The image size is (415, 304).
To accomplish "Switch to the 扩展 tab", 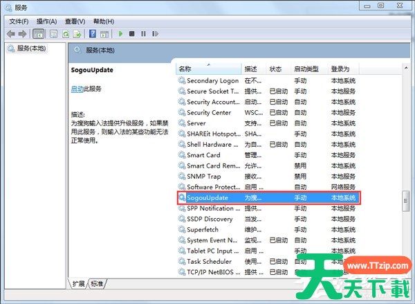I will pos(78,284).
